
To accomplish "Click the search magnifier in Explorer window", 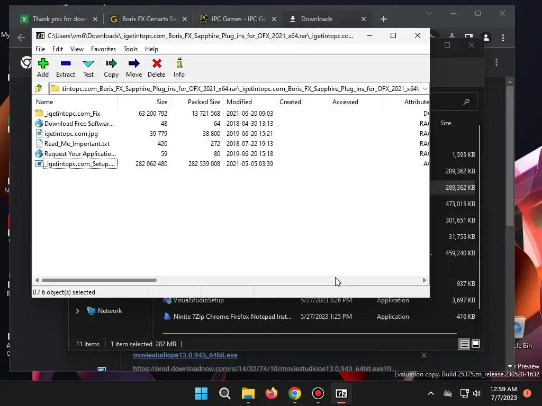I will 466,102.
